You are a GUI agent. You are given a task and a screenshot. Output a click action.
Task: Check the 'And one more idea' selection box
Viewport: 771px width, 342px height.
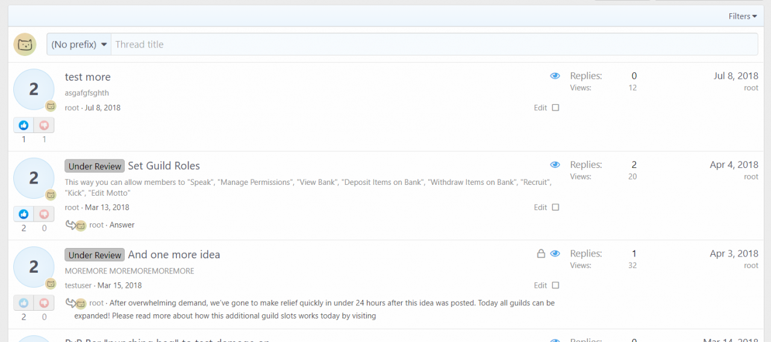tap(555, 285)
